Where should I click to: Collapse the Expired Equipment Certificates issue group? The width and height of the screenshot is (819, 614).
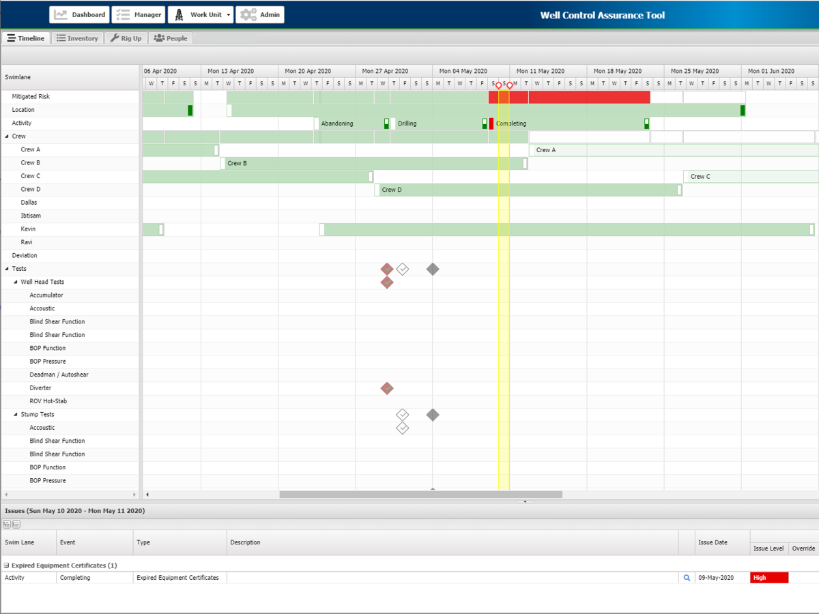pos(7,566)
